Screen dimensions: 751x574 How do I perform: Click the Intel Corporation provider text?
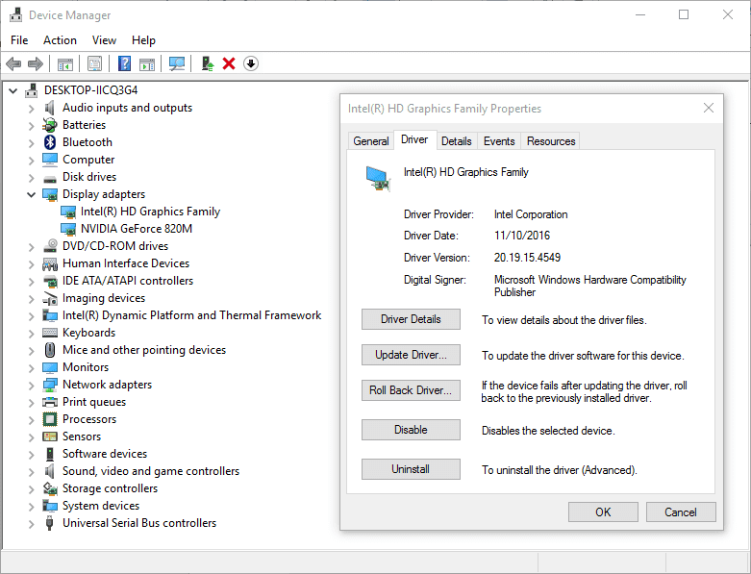531,214
